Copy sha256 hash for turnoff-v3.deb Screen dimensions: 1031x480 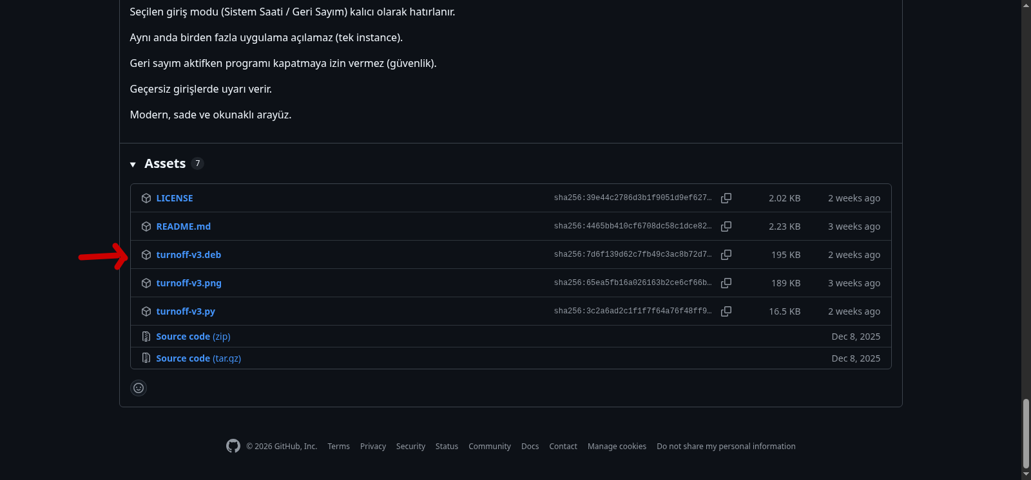726,255
